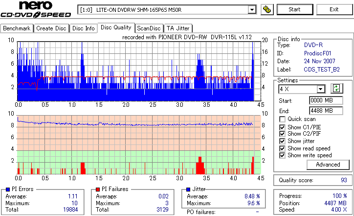354x216 pixels.
Task: Switch to the Disc Info tab
Action: (x=83, y=28)
